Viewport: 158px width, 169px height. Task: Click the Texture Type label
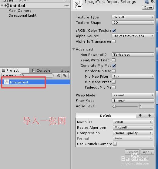pyautogui.click(x=87, y=17)
